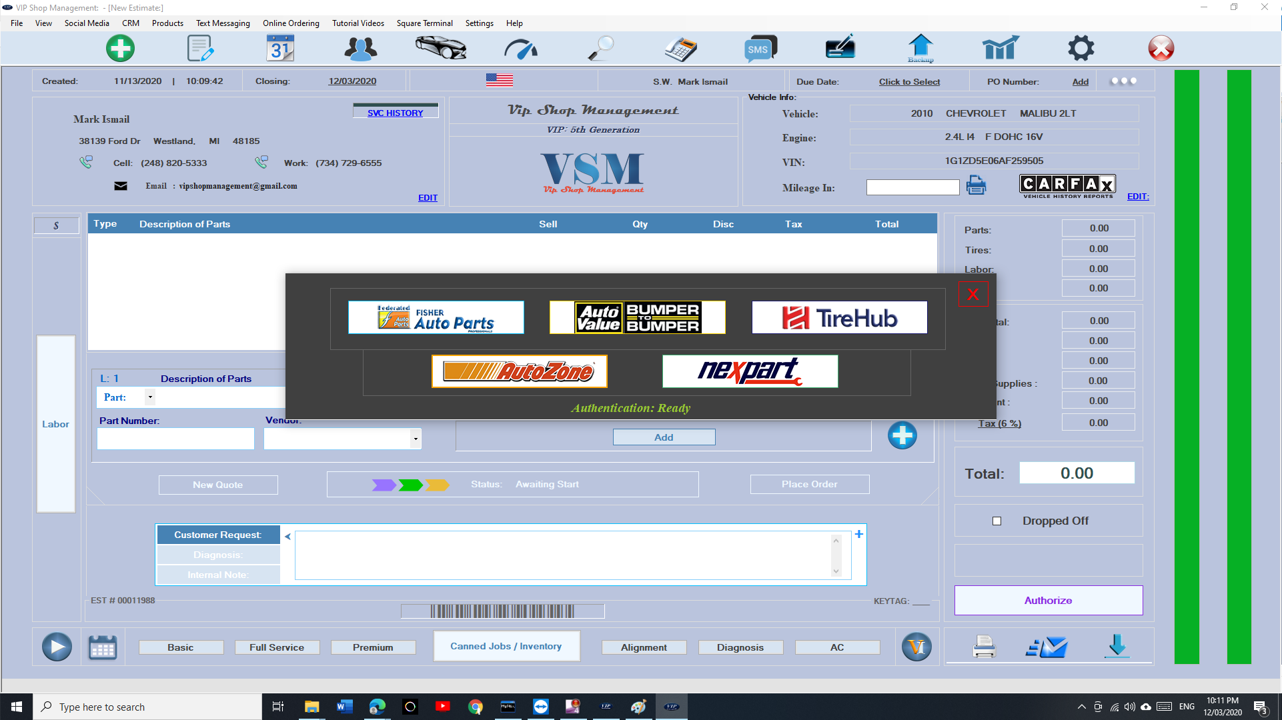This screenshot has height=720, width=1282.
Task: Click the green status arrow
Action: coord(410,485)
